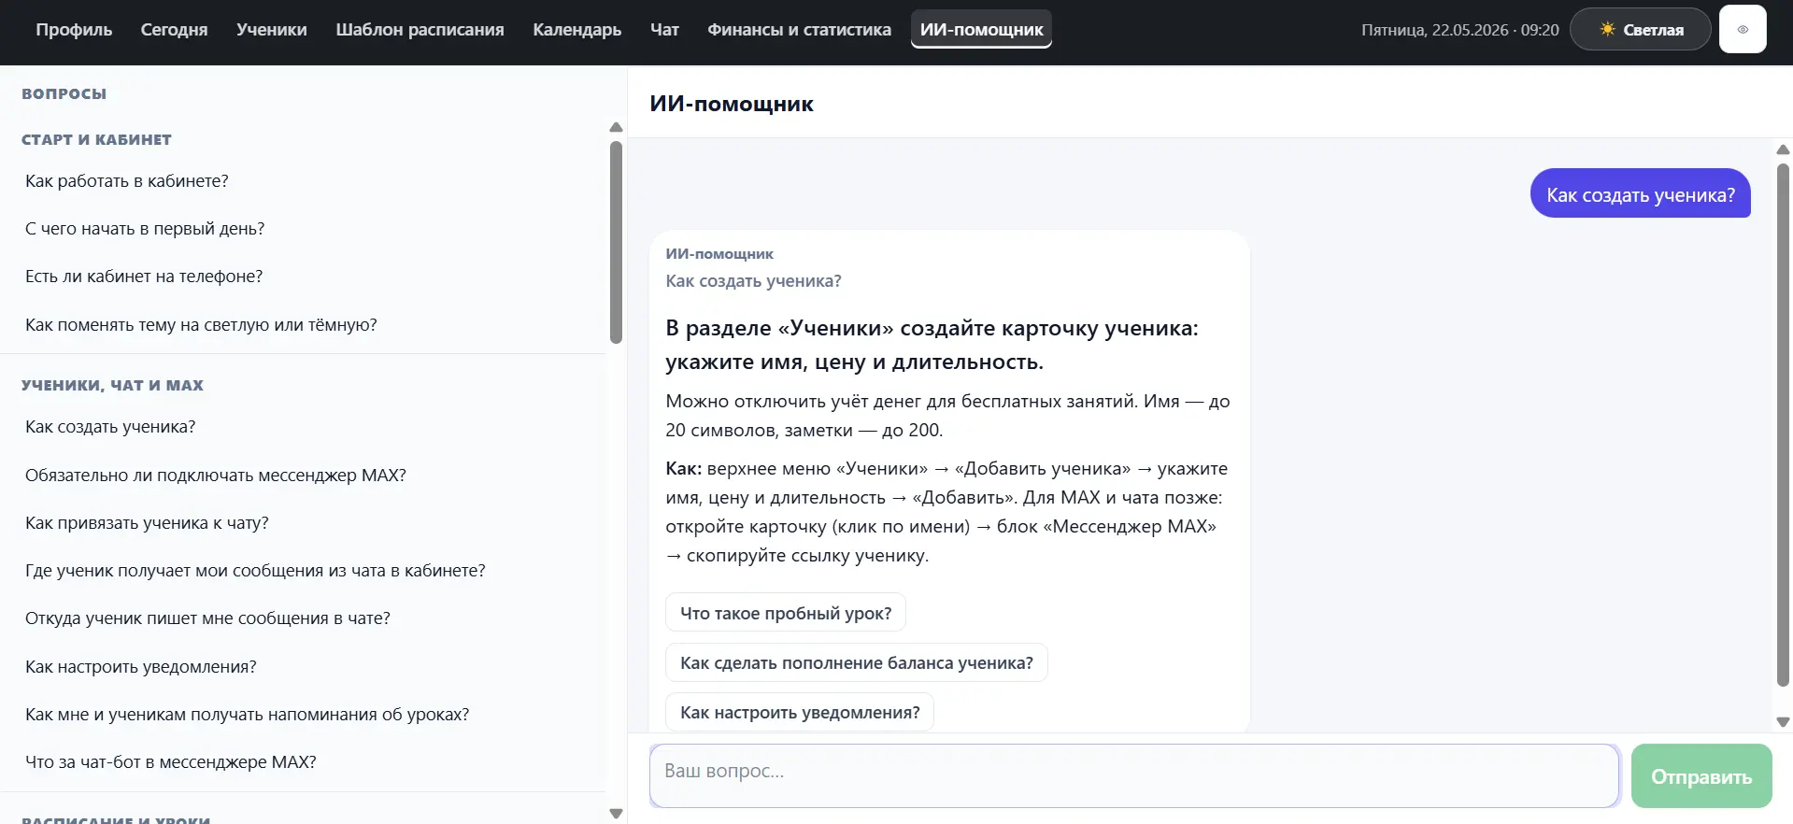
Task: Switch to the Сегодня tab
Action: coord(174,29)
